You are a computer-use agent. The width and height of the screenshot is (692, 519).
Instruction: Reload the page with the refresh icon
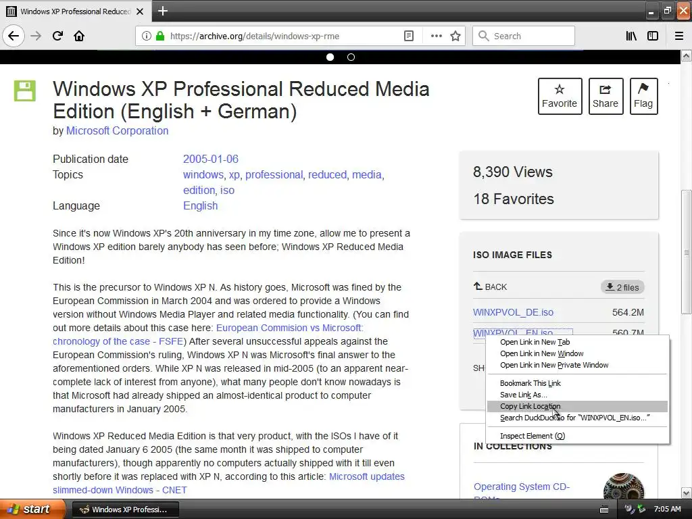click(58, 36)
